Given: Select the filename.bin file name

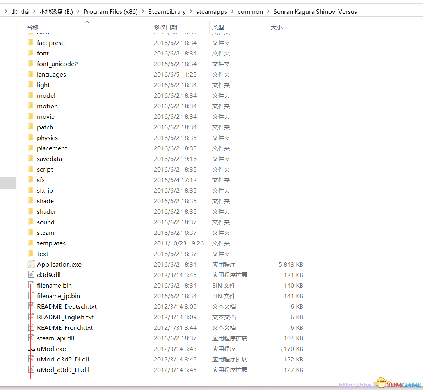Looking at the screenshot, I should tap(55, 286).
